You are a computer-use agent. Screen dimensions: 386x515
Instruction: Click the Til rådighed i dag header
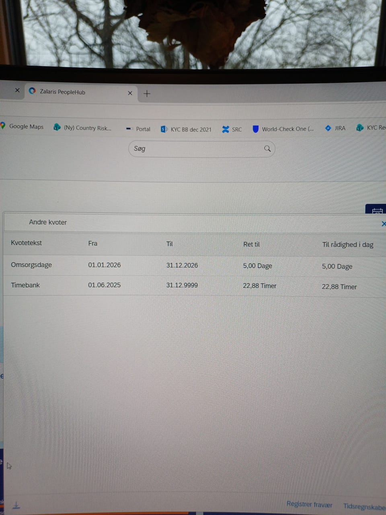[348, 244]
